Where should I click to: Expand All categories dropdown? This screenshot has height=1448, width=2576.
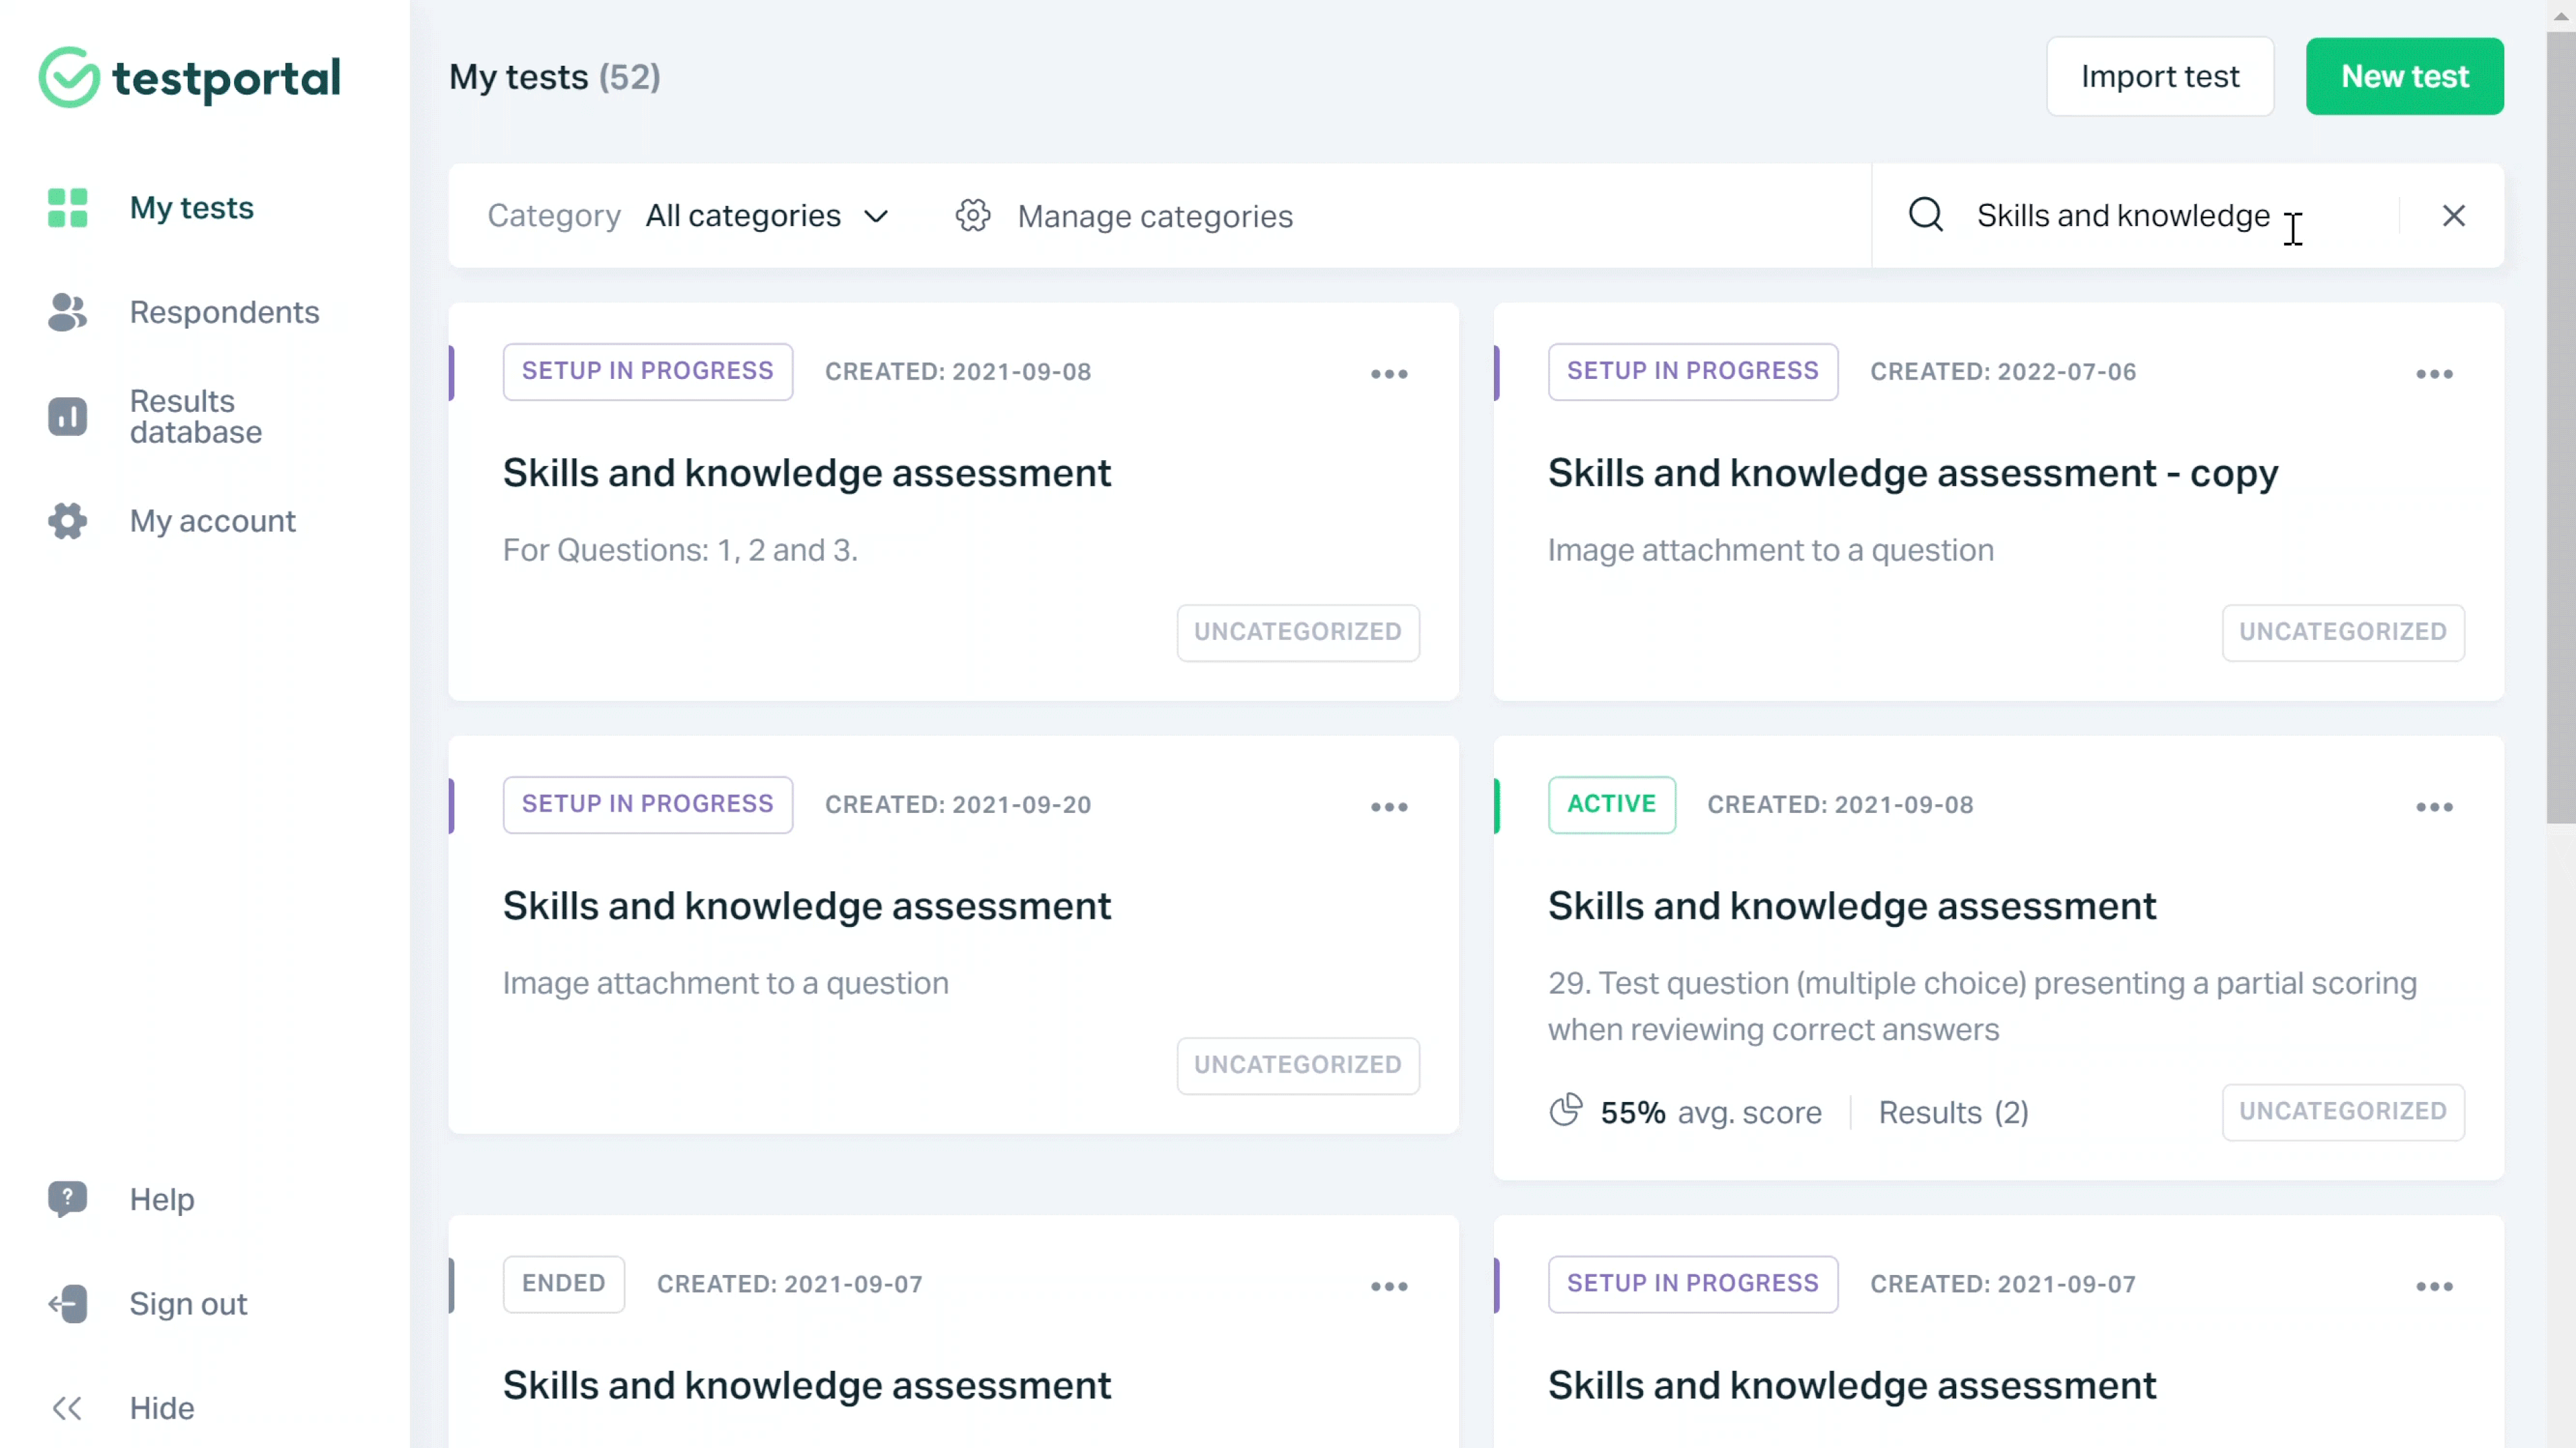pyautogui.click(x=766, y=216)
